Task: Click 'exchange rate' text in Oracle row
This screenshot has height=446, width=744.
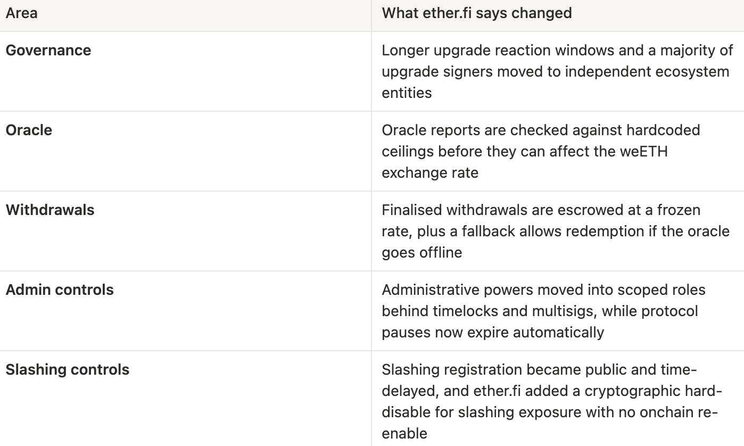Action: (x=430, y=173)
